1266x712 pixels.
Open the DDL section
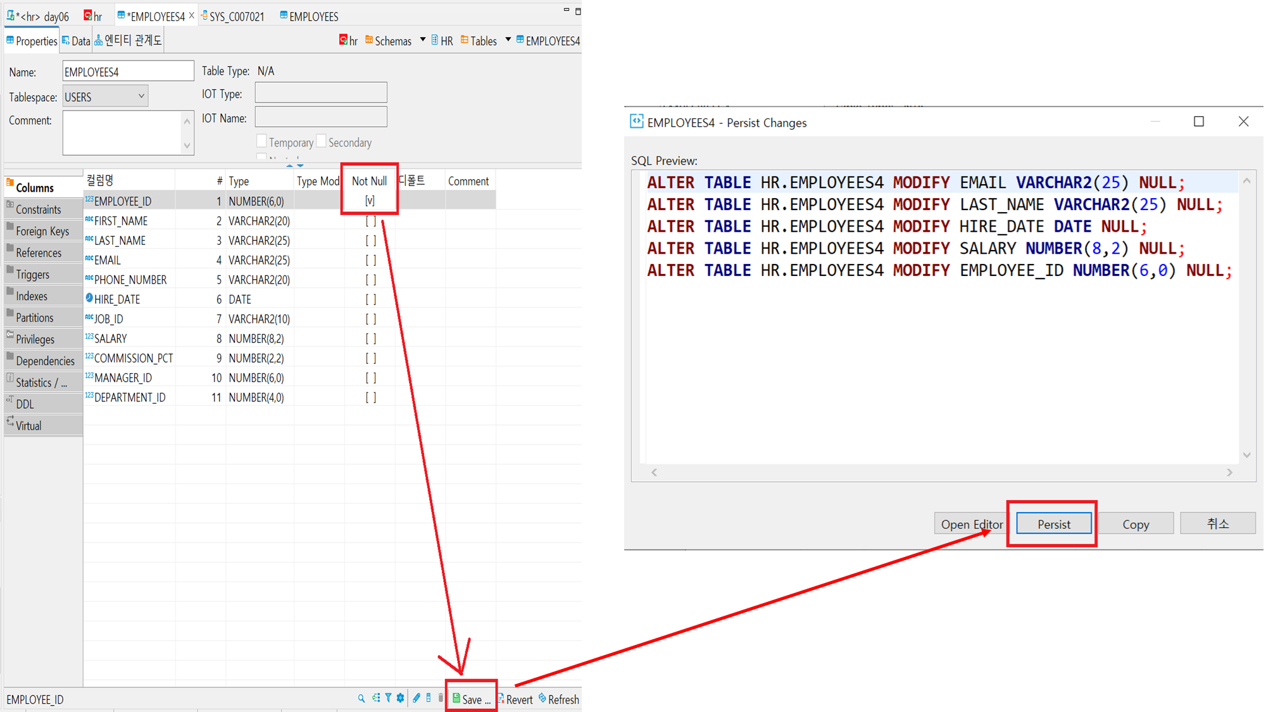pos(43,404)
